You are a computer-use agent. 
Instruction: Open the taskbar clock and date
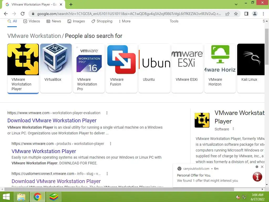(x=257, y=197)
